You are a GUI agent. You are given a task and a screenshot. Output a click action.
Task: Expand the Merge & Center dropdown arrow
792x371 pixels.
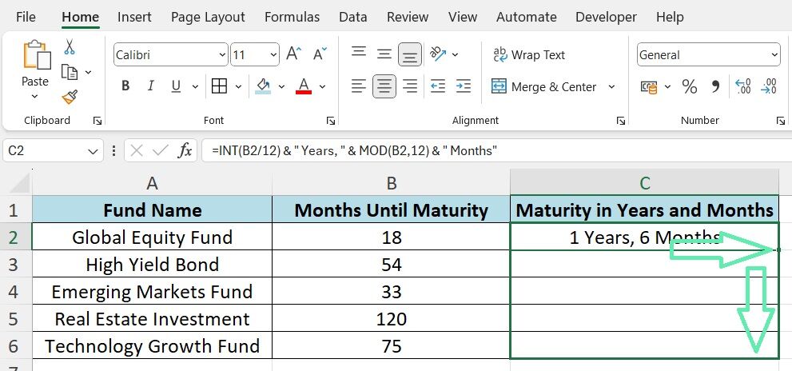(x=611, y=87)
